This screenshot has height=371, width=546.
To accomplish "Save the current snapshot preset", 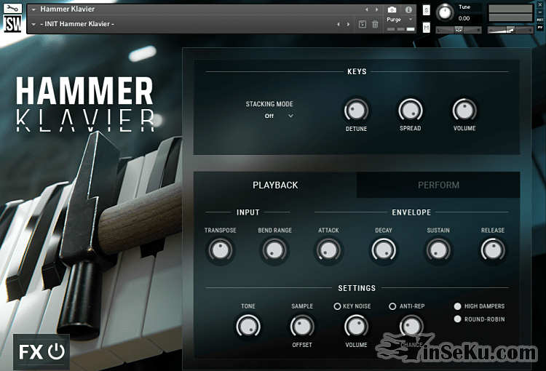I will (x=363, y=25).
